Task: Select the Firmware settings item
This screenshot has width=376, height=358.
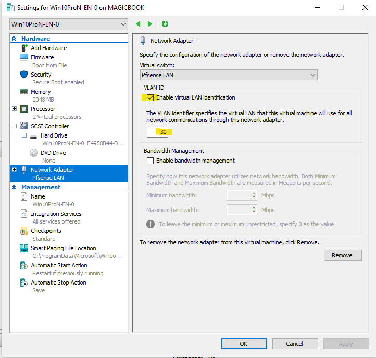Action: (42, 57)
